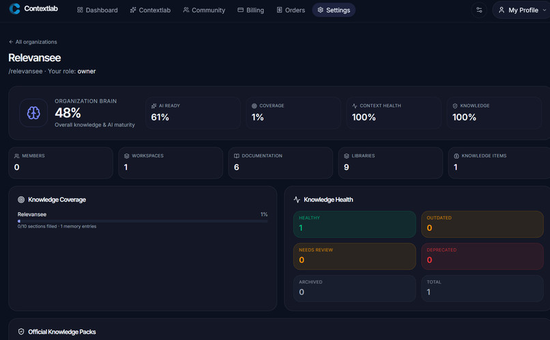
Task: Click the Relevansee coverage progress bar
Action: (143, 221)
